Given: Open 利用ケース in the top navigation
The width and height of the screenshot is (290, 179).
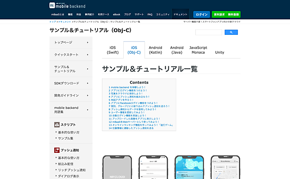Looking at the screenshot, I should point(103,15).
